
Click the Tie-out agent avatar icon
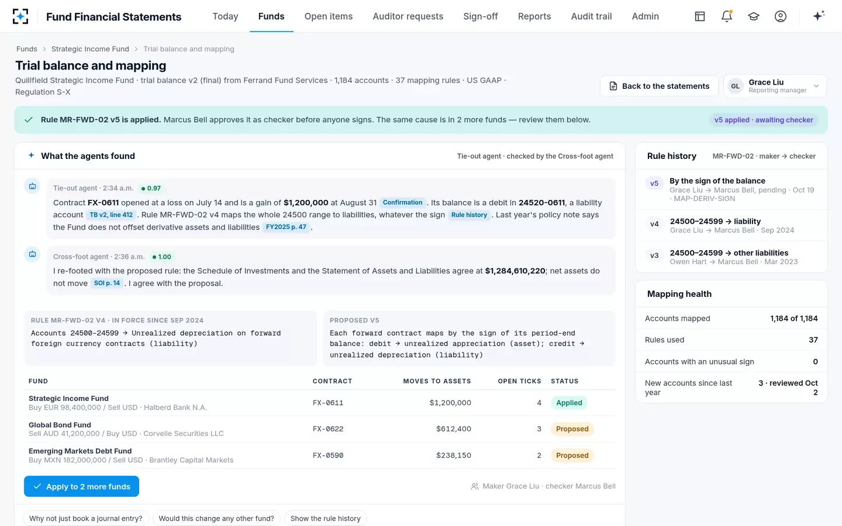coord(33,186)
